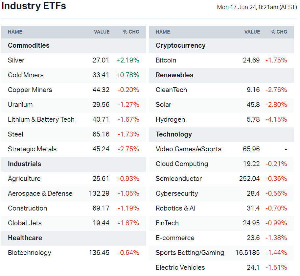The width and height of the screenshot is (300, 276).
Task: Click the Robotics & AI ETF name
Action: click(x=175, y=208)
